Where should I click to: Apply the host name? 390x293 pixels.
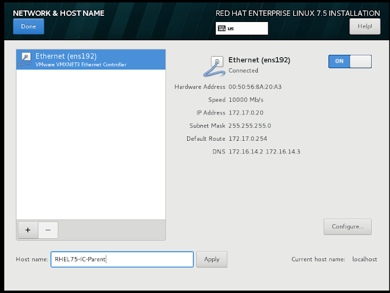pos(211,259)
